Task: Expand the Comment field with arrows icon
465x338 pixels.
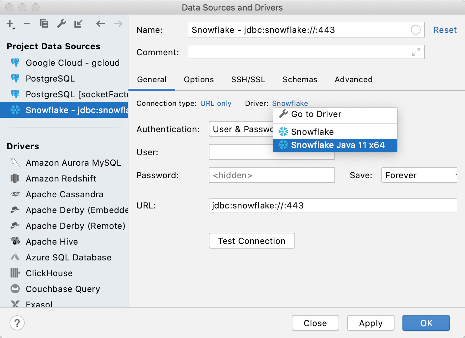Action: 416,52
